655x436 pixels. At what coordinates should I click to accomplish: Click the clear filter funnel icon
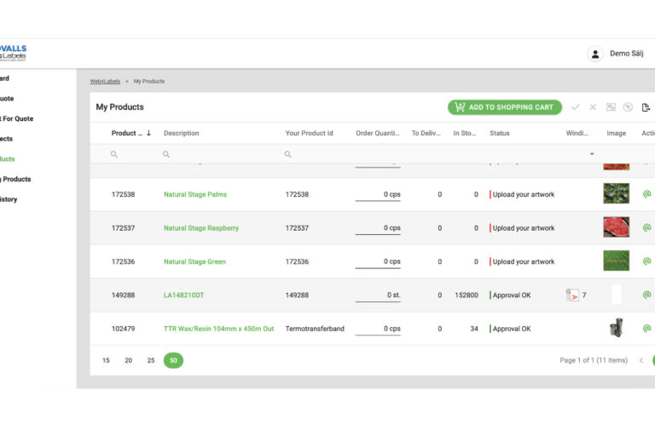pyautogui.click(x=628, y=107)
